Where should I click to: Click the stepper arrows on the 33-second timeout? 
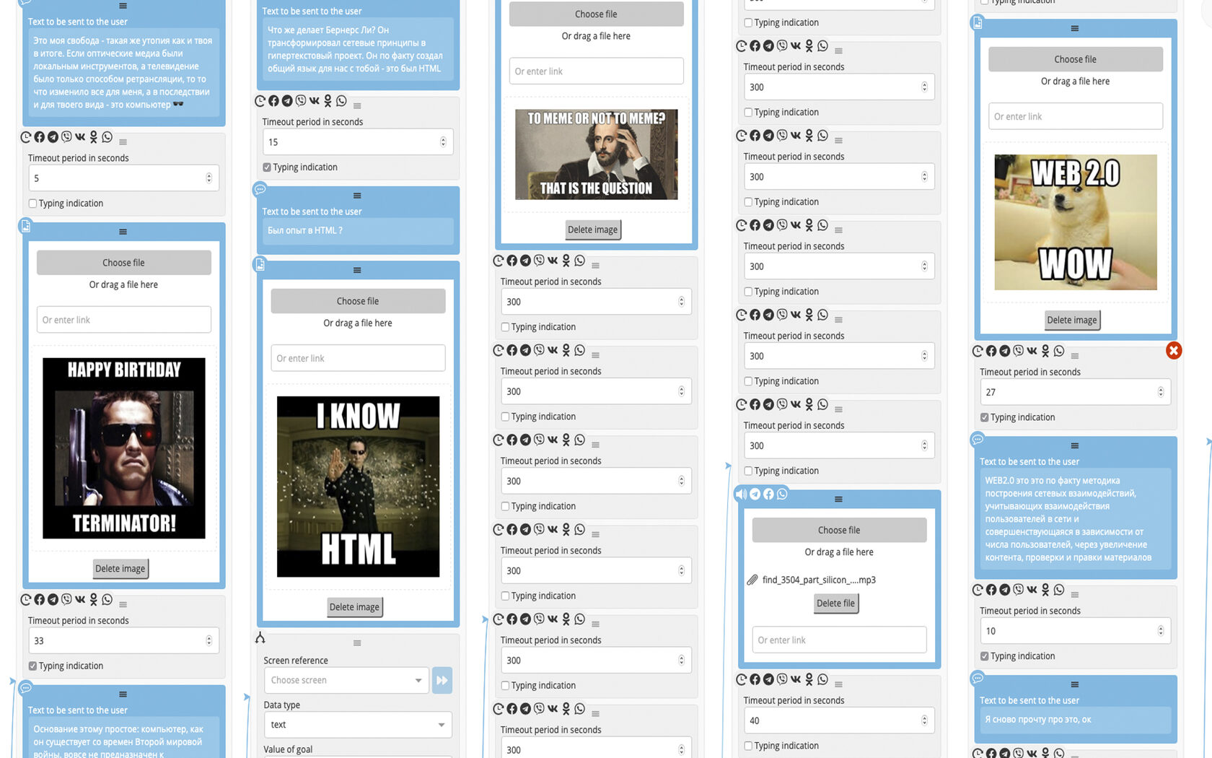tap(208, 641)
